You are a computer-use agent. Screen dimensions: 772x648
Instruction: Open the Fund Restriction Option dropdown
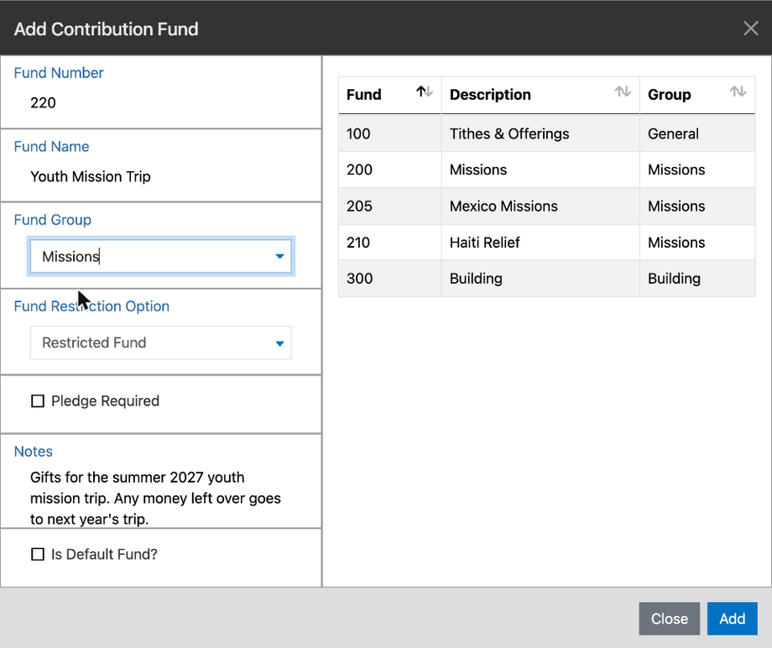pyautogui.click(x=160, y=342)
